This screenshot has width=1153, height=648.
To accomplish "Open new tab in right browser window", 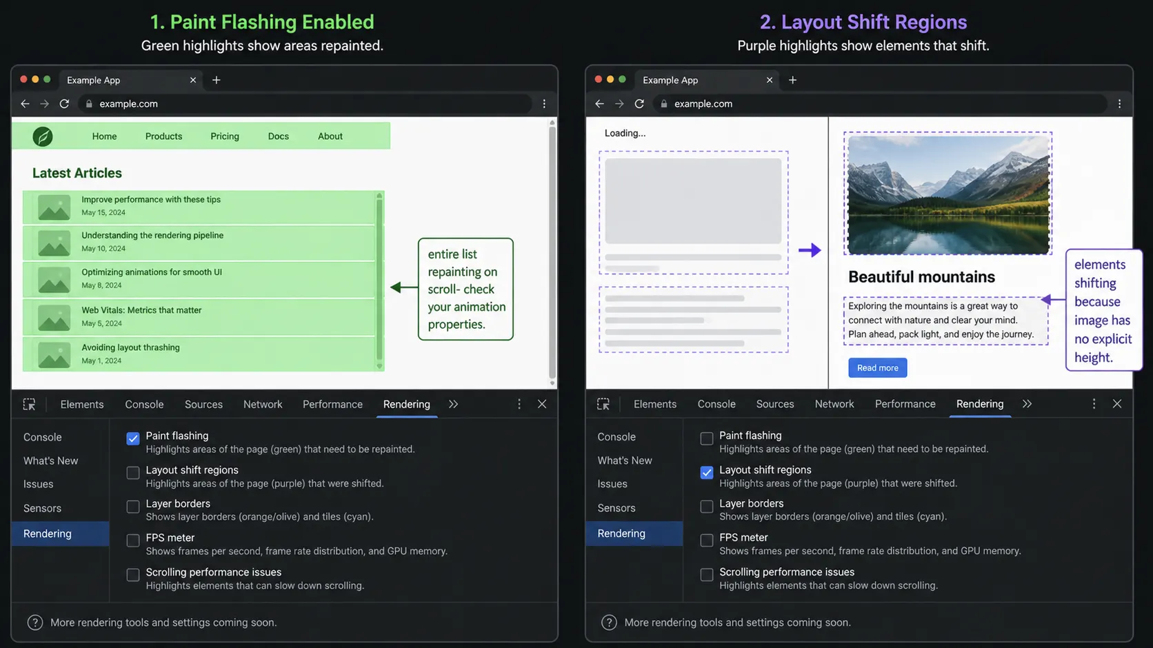I will [x=793, y=80].
